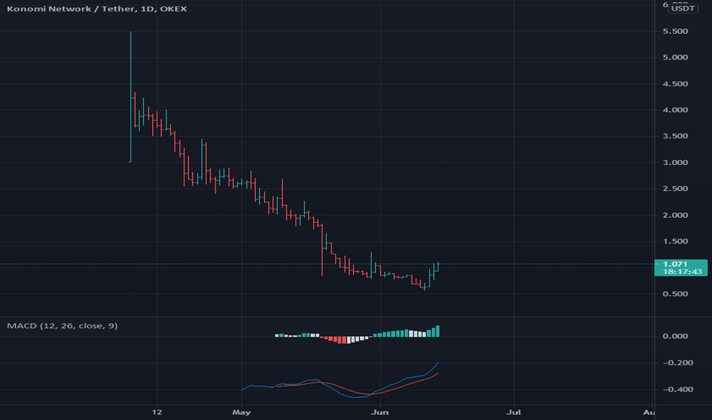
Task: Click the MACD -0.200 axis label
Action: click(678, 363)
